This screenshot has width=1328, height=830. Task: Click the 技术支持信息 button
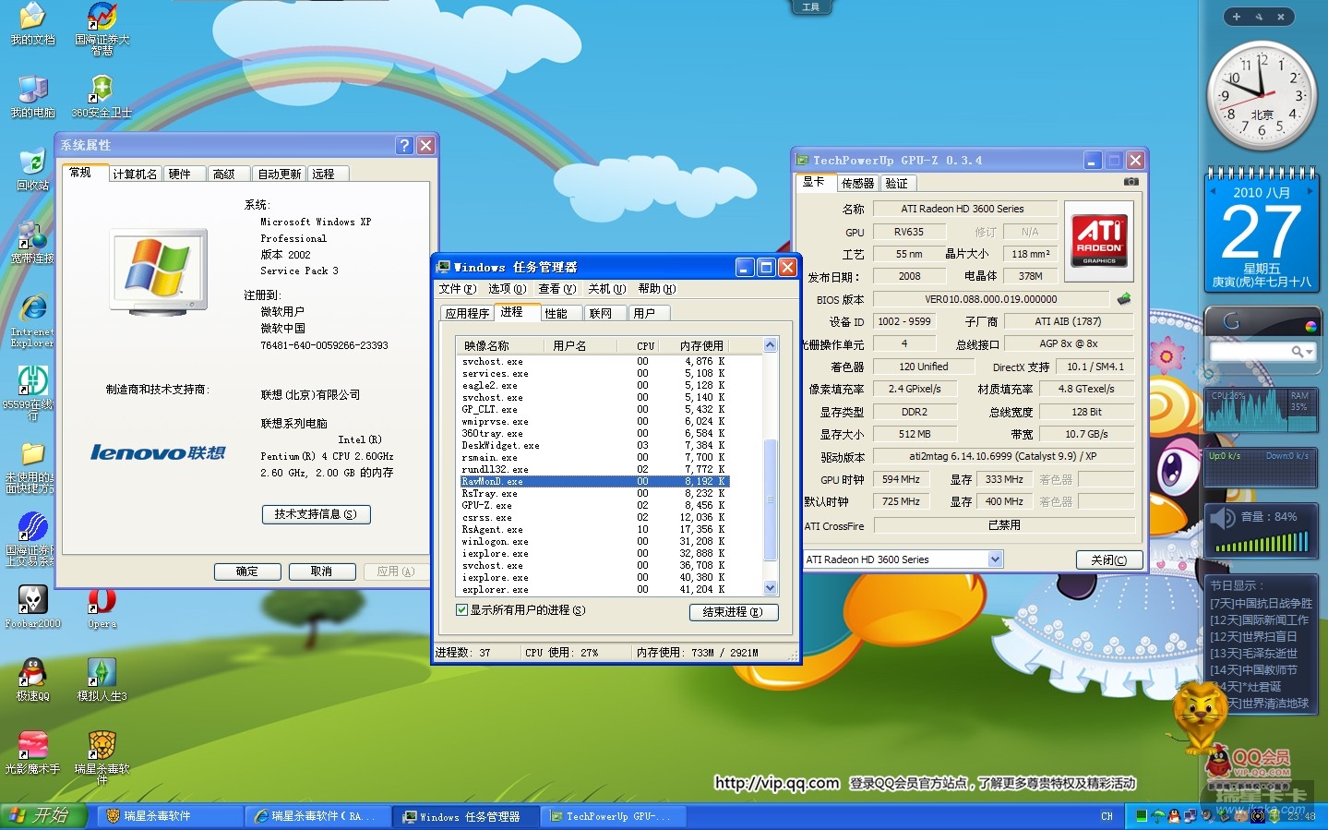(316, 514)
